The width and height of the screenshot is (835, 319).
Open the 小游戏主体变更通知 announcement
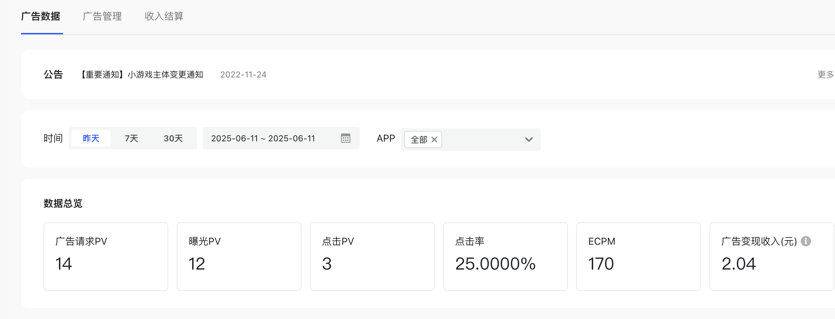142,75
